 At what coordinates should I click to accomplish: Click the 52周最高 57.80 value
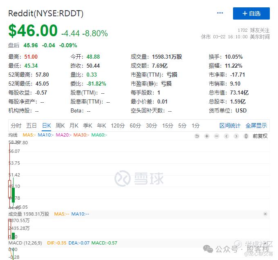tap(42, 75)
